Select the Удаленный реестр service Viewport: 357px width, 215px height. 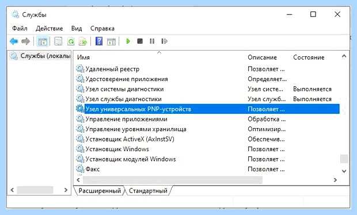[112, 69]
